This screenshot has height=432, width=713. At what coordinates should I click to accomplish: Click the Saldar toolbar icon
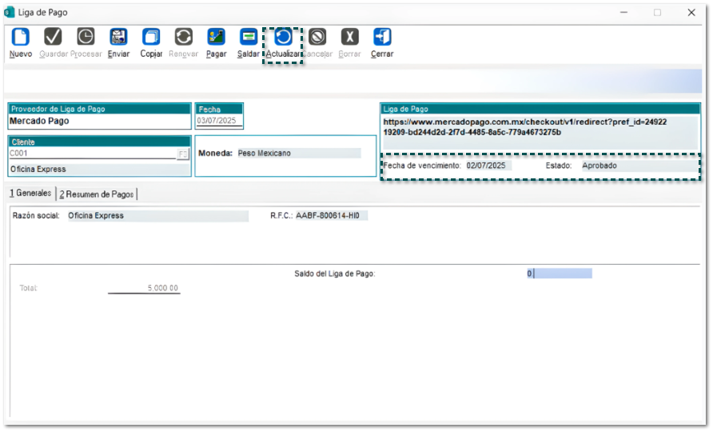(249, 38)
